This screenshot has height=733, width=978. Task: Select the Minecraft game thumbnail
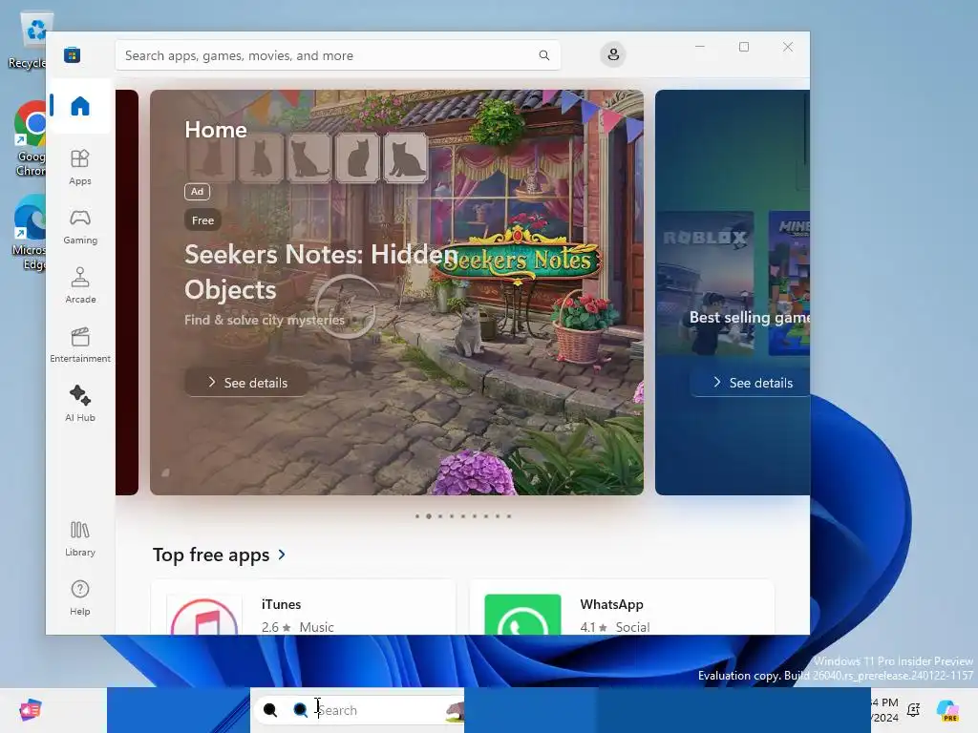click(789, 283)
